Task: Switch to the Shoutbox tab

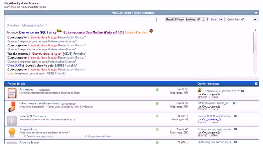Action: (x=13, y=25)
